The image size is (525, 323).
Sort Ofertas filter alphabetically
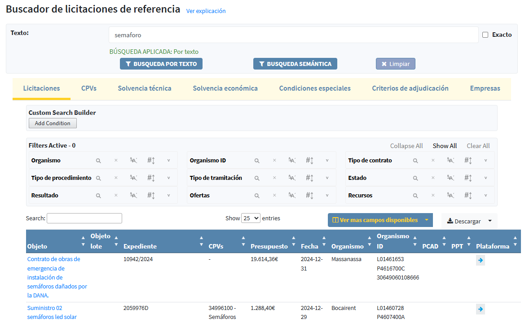pos(292,196)
